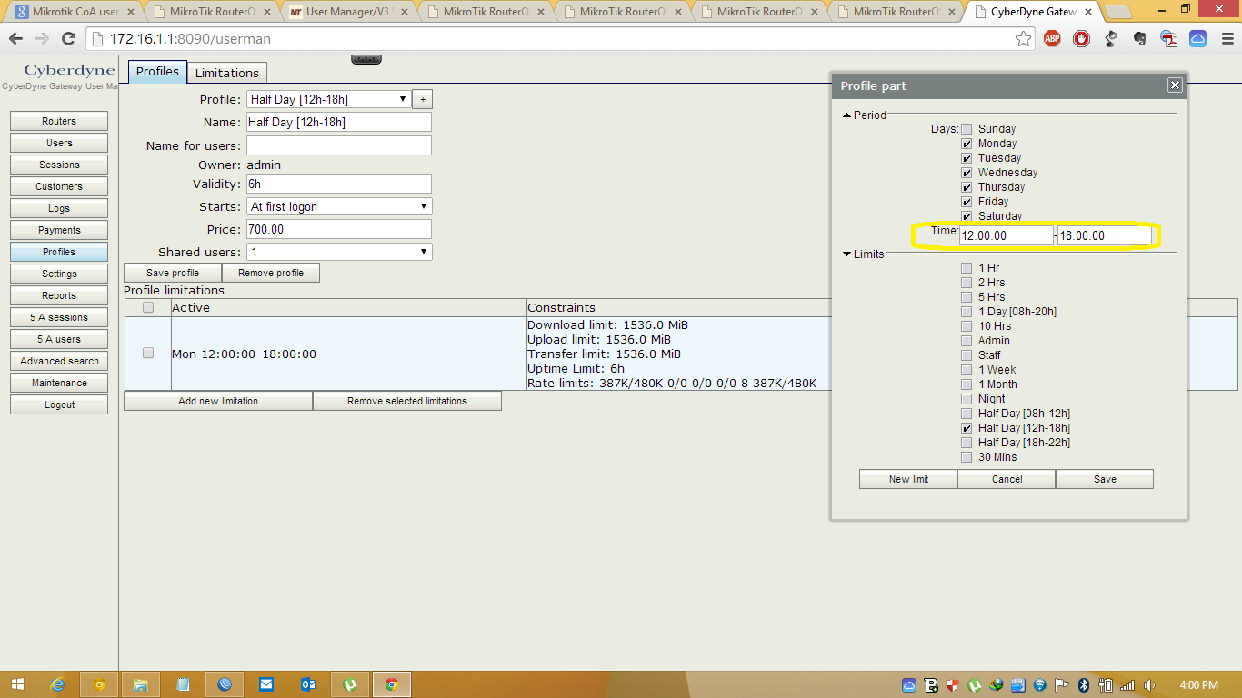Click the browser back navigation arrow
Screen dimensions: 1242x698
click(x=15, y=39)
